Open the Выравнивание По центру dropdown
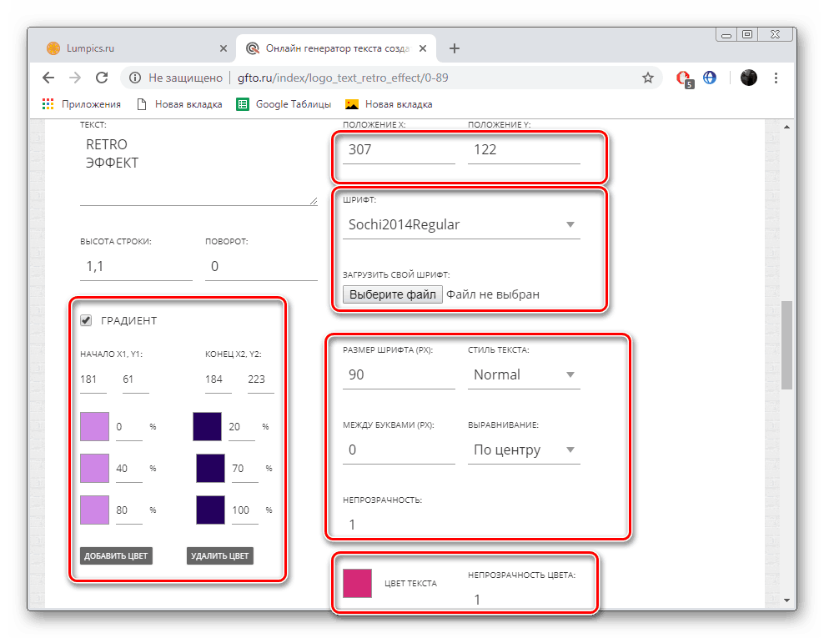This screenshot has width=824, height=638. (524, 450)
